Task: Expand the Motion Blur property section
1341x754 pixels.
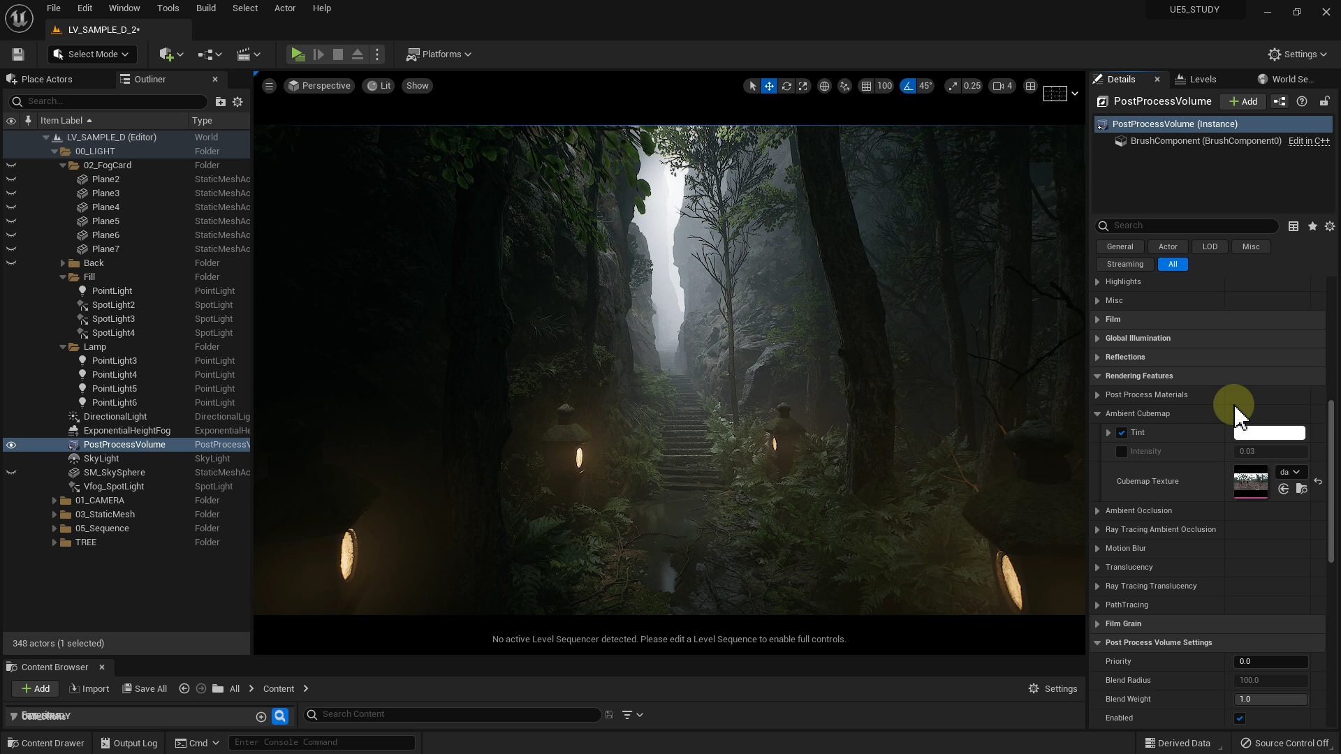Action: click(x=1097, y=549)
